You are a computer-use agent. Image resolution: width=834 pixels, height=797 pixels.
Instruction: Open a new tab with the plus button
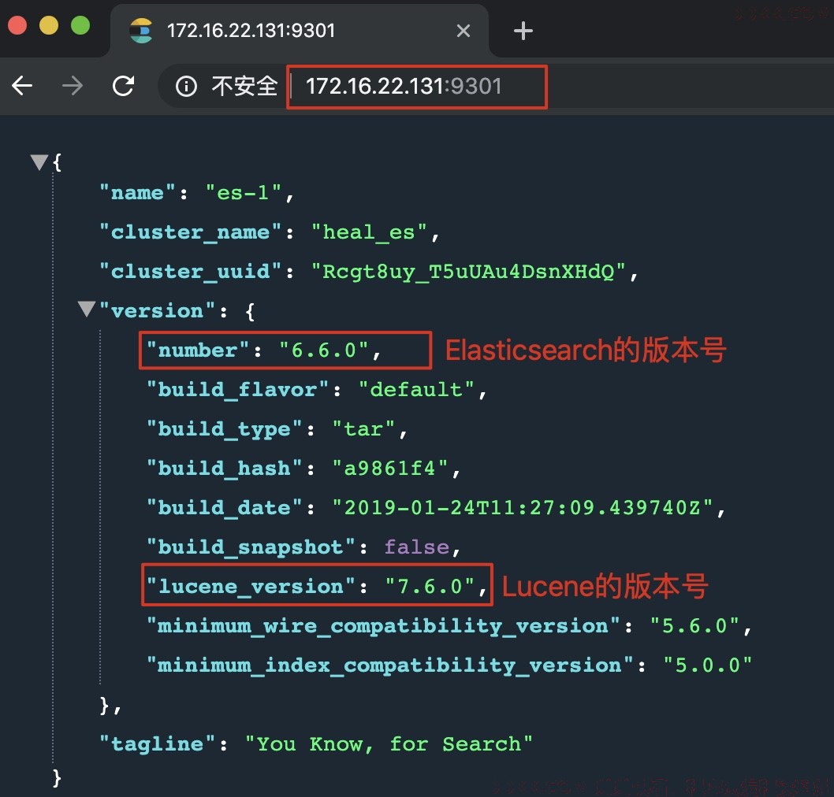(523, 31)
